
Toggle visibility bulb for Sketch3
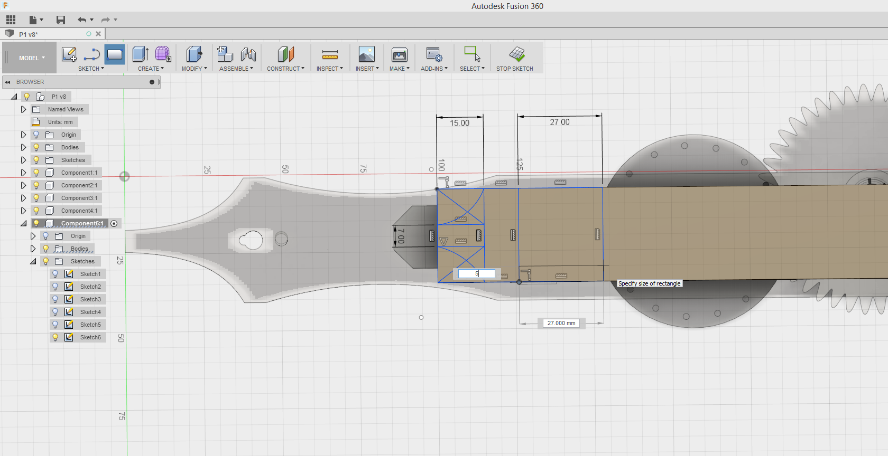click(x=55, y=299)
